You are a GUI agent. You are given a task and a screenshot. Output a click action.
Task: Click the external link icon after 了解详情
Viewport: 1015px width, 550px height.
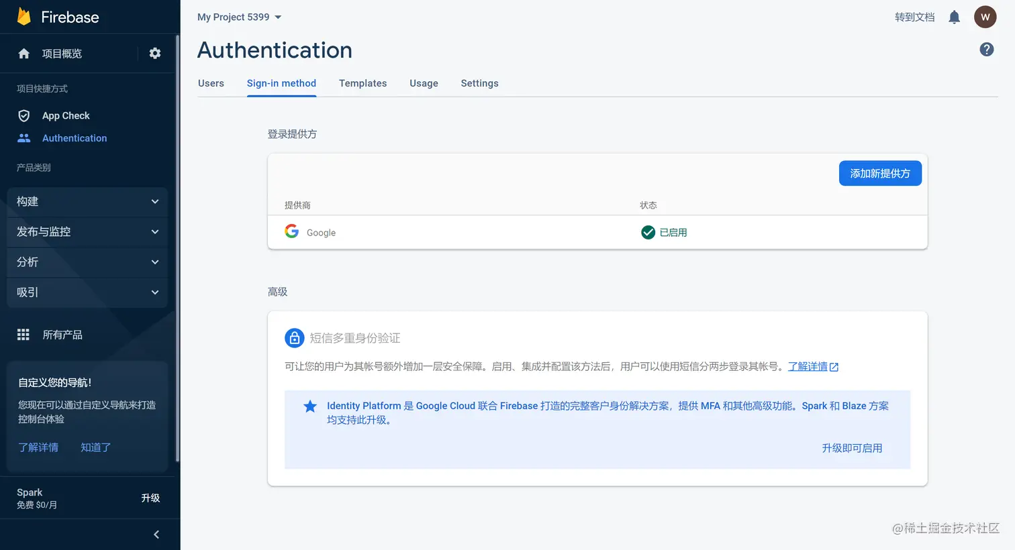[834, 367]
